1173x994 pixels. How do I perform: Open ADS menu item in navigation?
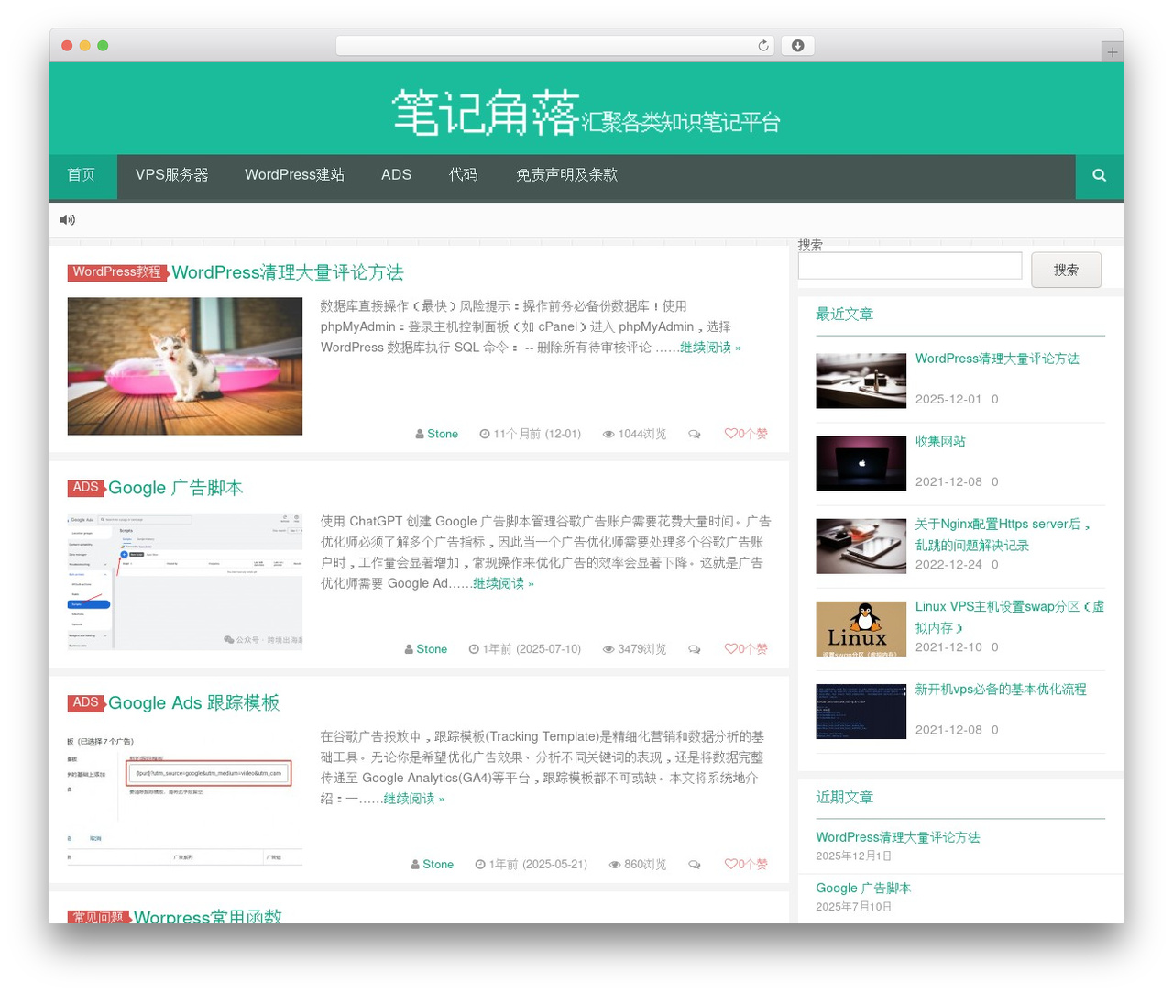(396, 175)
